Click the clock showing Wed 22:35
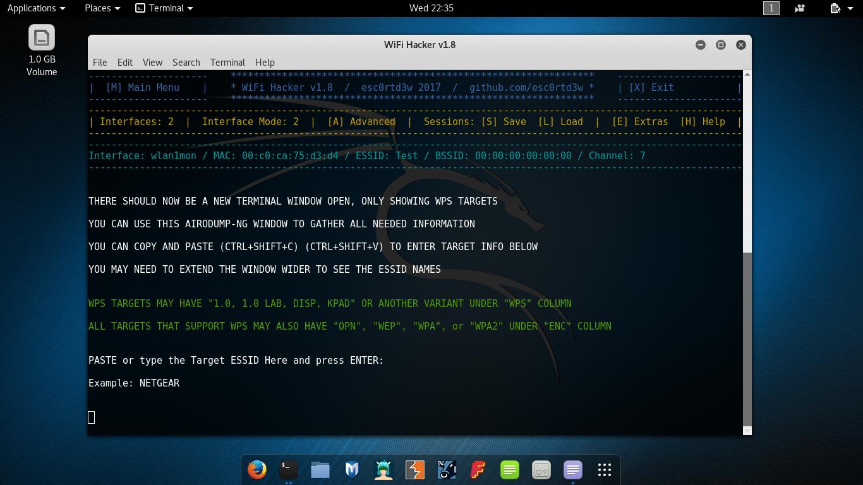 pyautogui.click(x=431, y=8)
